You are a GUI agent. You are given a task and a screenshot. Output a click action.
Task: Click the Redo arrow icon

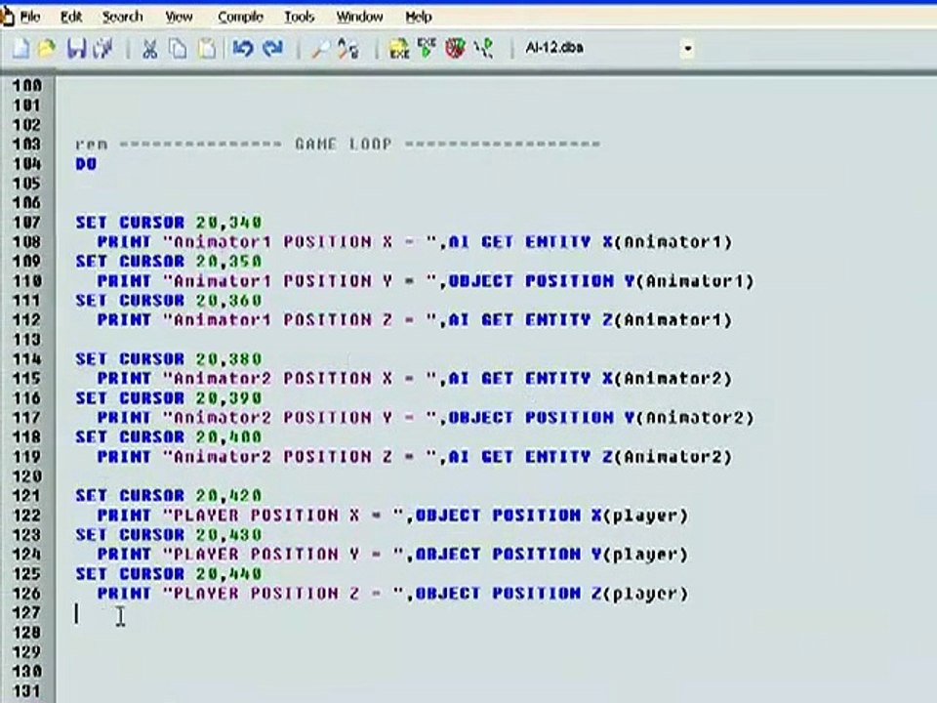point(272,49)
